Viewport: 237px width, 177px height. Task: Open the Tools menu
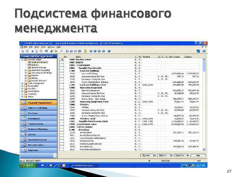point(43,47)
